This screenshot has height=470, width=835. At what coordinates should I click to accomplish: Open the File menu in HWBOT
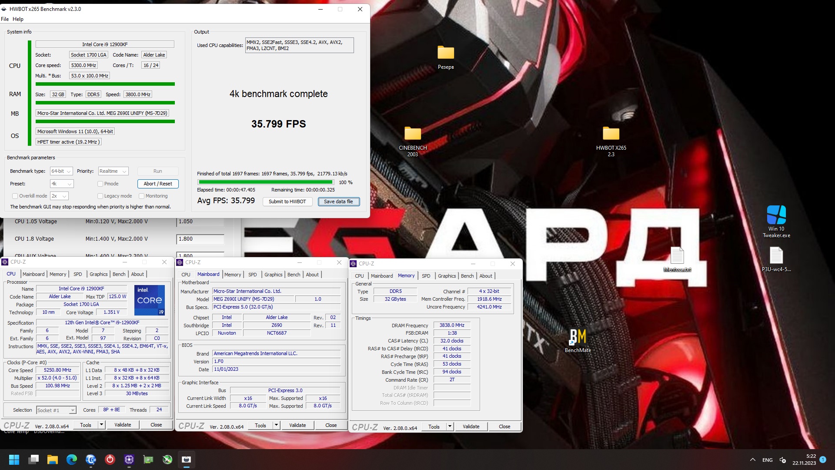pyautogui.click(x=5, y=19)
